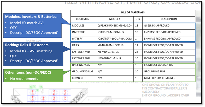The image size is (205, 107).
Task: Select quantity 10 in GROUNDING LUG row
Action: click(137, 71)
